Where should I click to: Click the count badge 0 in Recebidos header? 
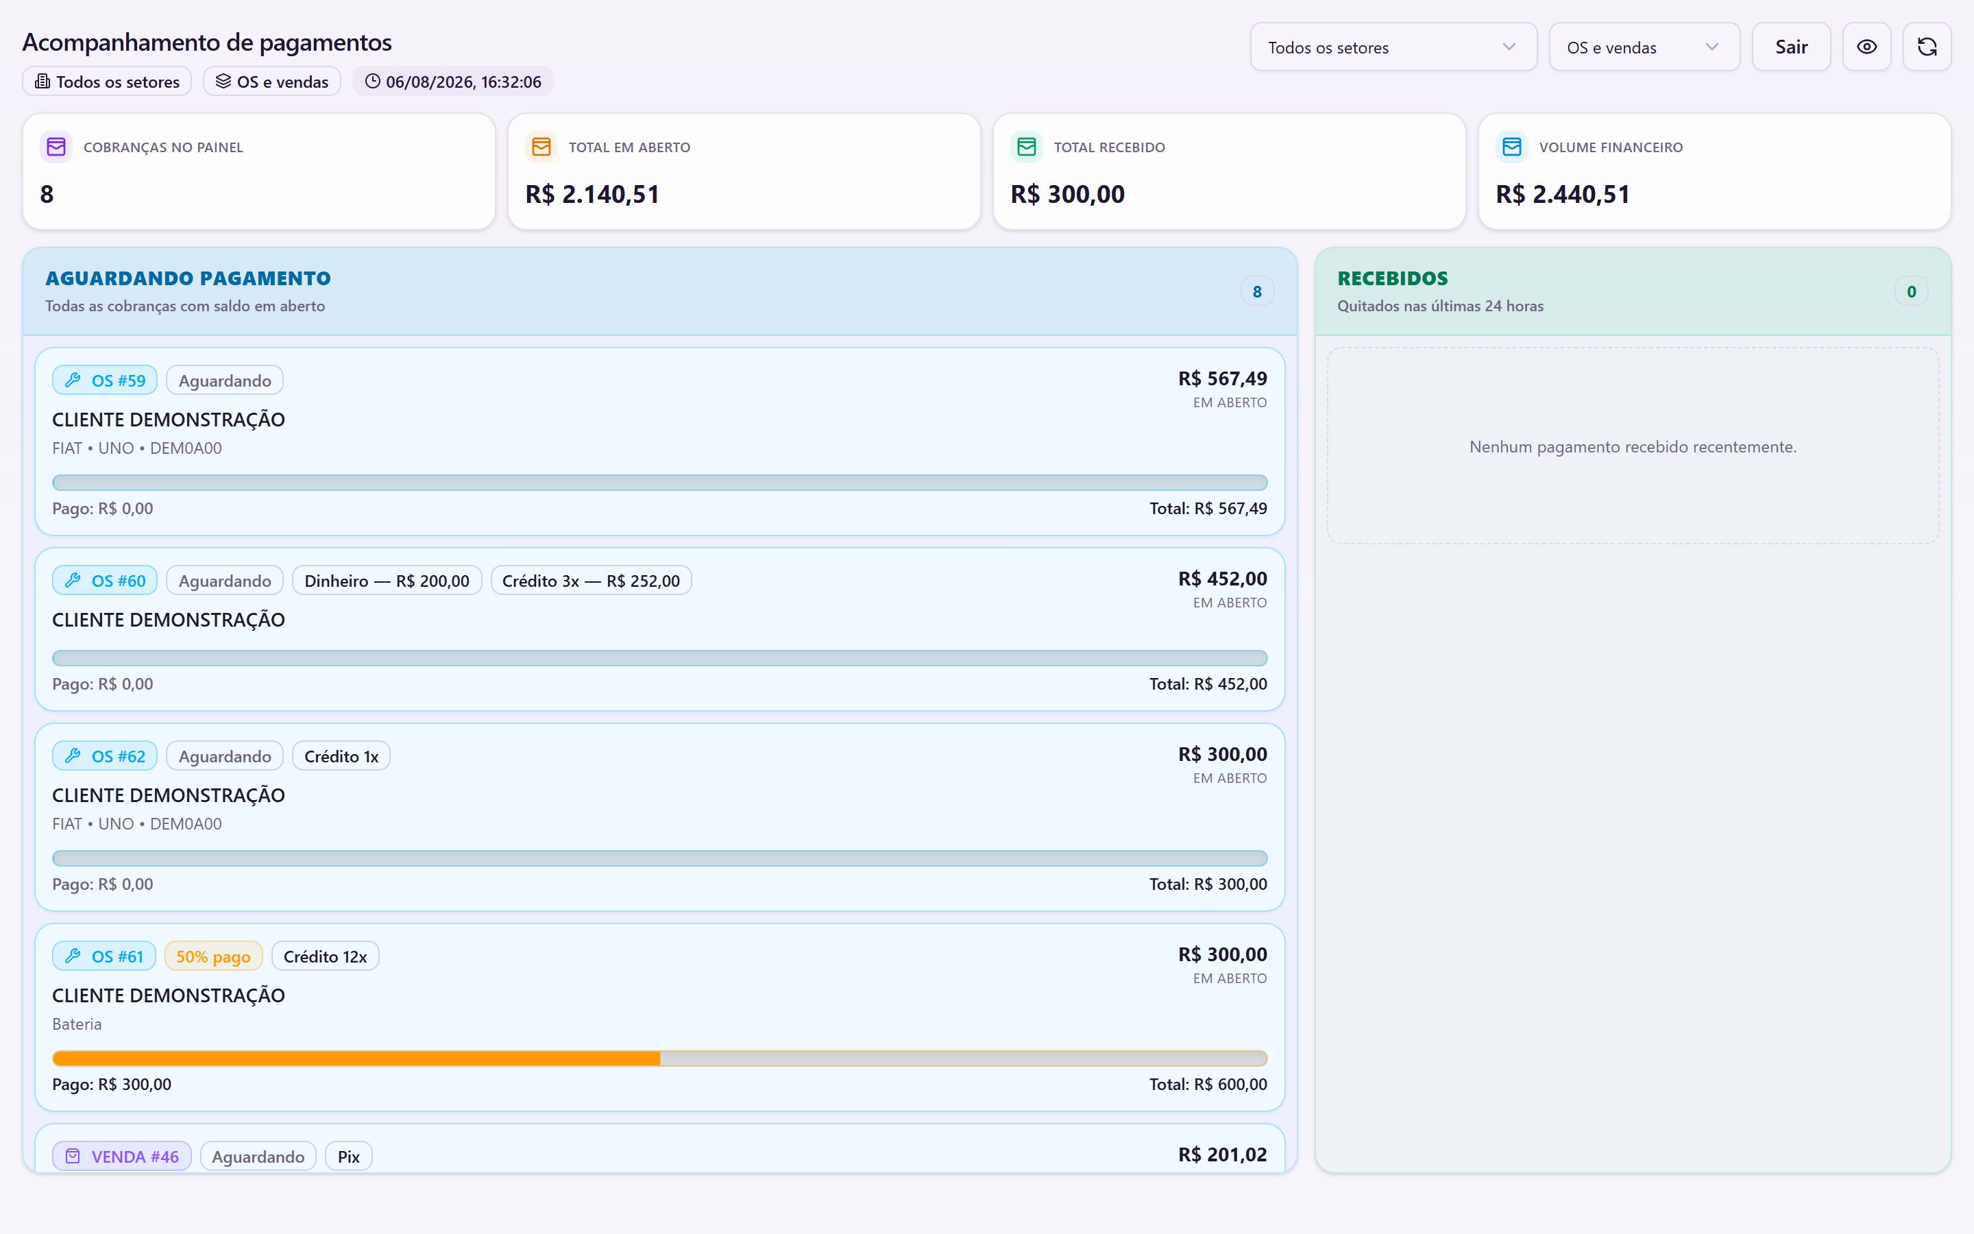pyautogui.click(x=1911, y=291)
